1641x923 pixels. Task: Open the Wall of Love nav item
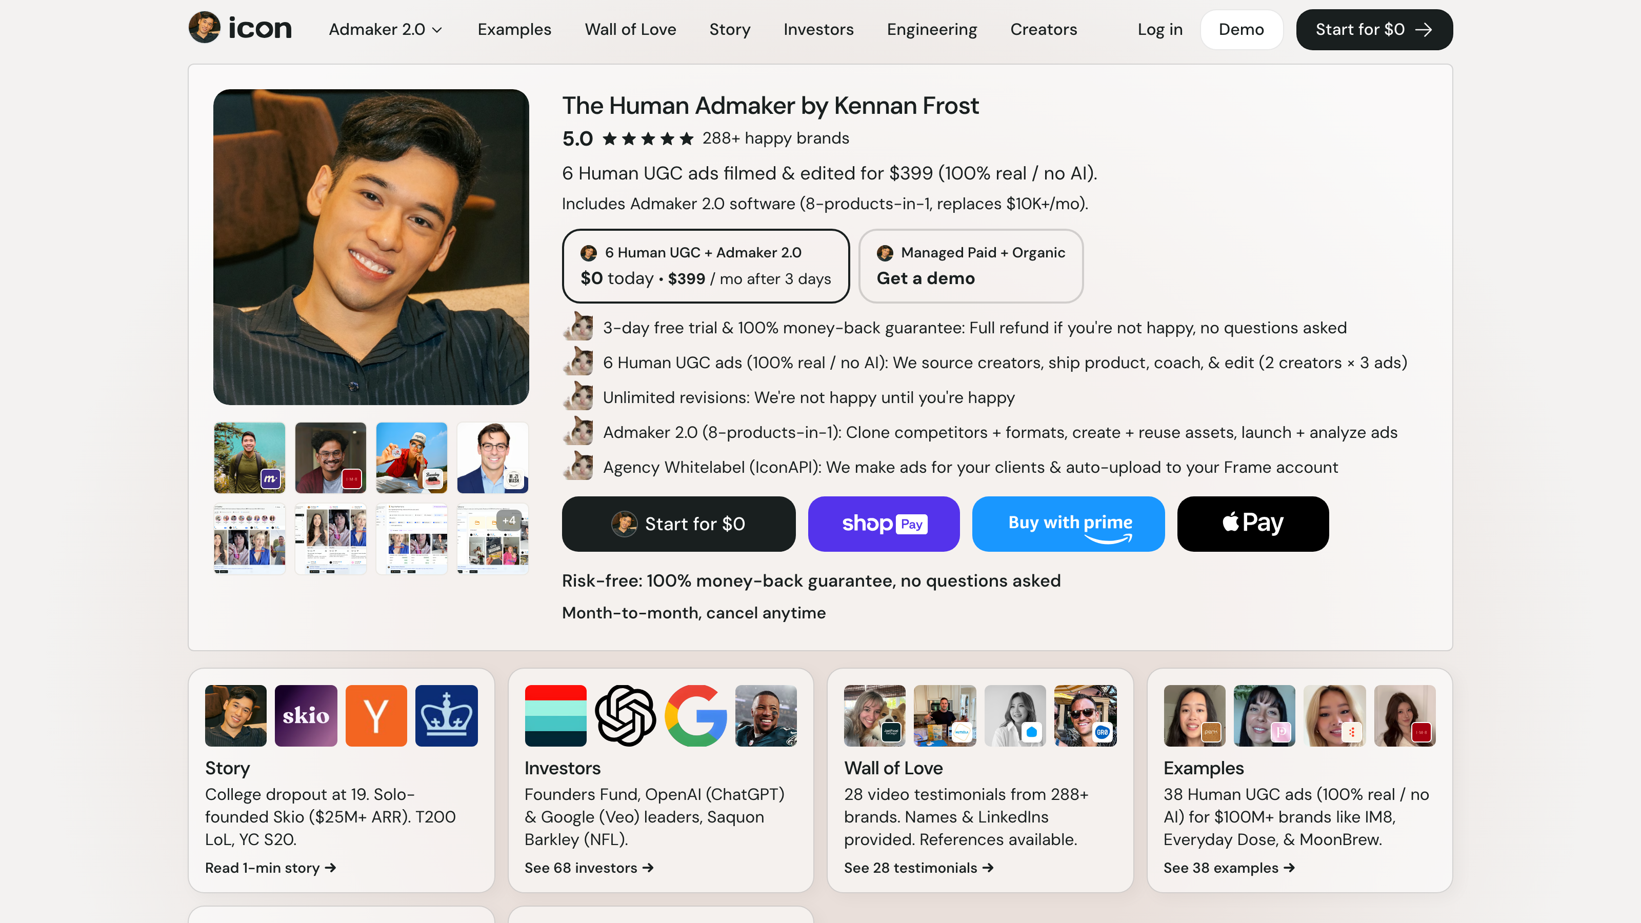[x=630, y=29]
